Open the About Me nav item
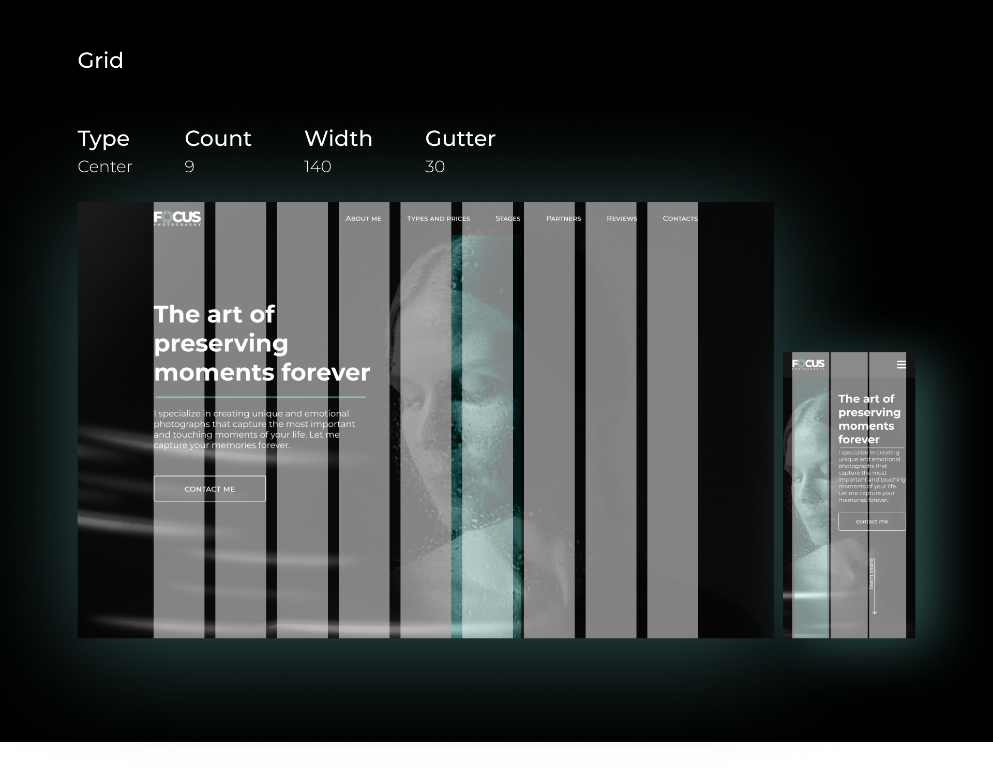 click(364, 218)
